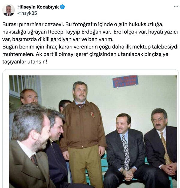Image resolution: width=180 pixels, height=188 pixels.
Task: Click the display name Hüseyin Kocabıyık
Action: 38,7
